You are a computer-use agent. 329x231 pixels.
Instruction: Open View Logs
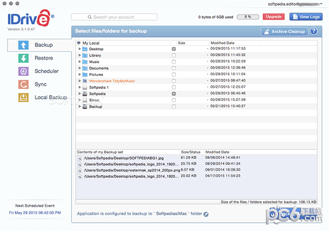(306, 17)
